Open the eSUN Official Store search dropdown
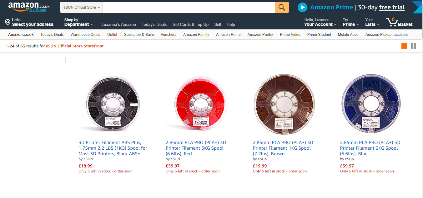 click(81, 7)
